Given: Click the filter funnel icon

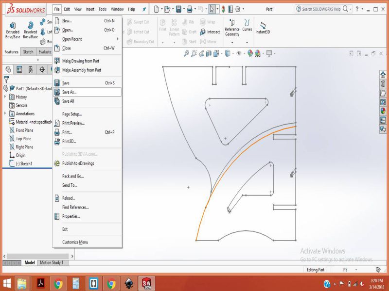Looking at the screenshot, I should (6, 80).
